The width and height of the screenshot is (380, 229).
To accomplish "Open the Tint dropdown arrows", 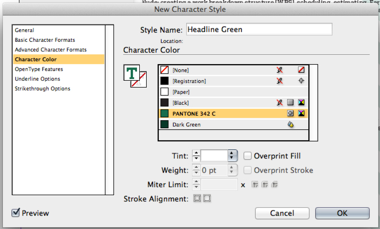I will (x=232, y=156).
